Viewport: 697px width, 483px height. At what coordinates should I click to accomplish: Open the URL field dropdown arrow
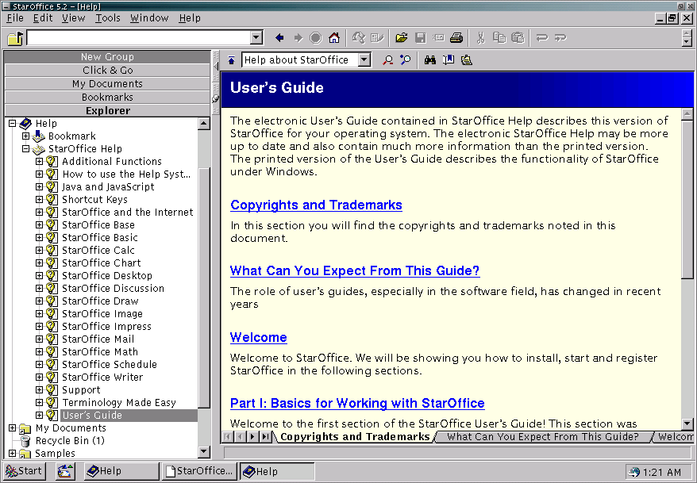point(256,37)
